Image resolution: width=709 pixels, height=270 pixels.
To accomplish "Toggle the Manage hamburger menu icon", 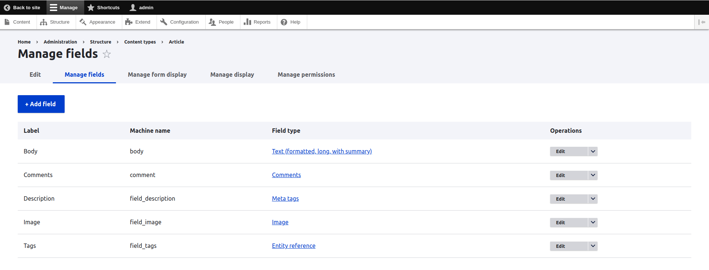I will pyautogui.click(x=54, y=7).
